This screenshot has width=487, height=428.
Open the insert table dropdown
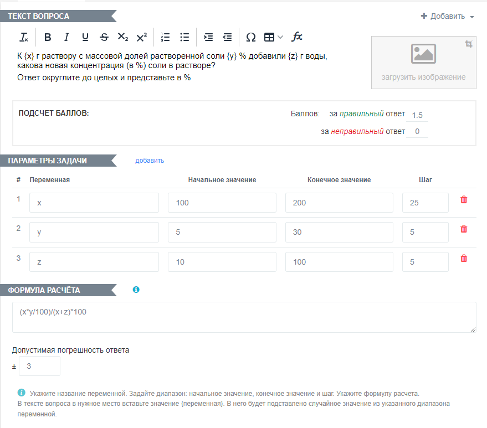(x=273, y=37)
